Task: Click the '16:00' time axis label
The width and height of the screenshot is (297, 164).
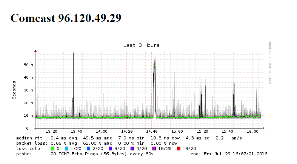Action: coord(252,132)
